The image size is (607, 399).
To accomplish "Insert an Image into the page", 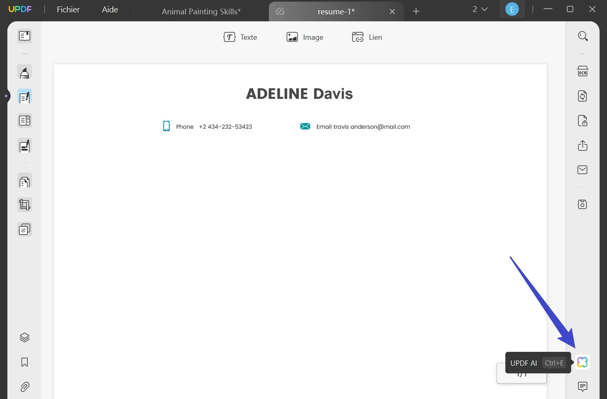I will coord(305,37).
